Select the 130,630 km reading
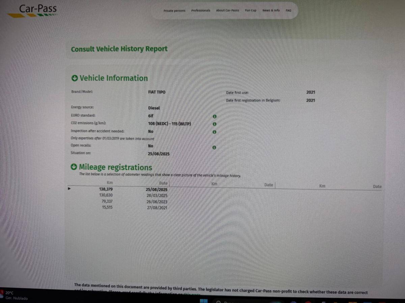The image size is (405, 303). [x=106, y=195]
